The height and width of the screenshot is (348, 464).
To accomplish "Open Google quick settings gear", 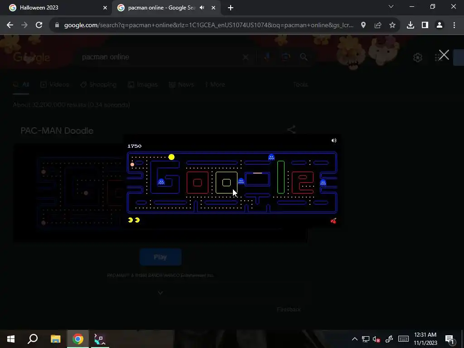I will point(417,58).
